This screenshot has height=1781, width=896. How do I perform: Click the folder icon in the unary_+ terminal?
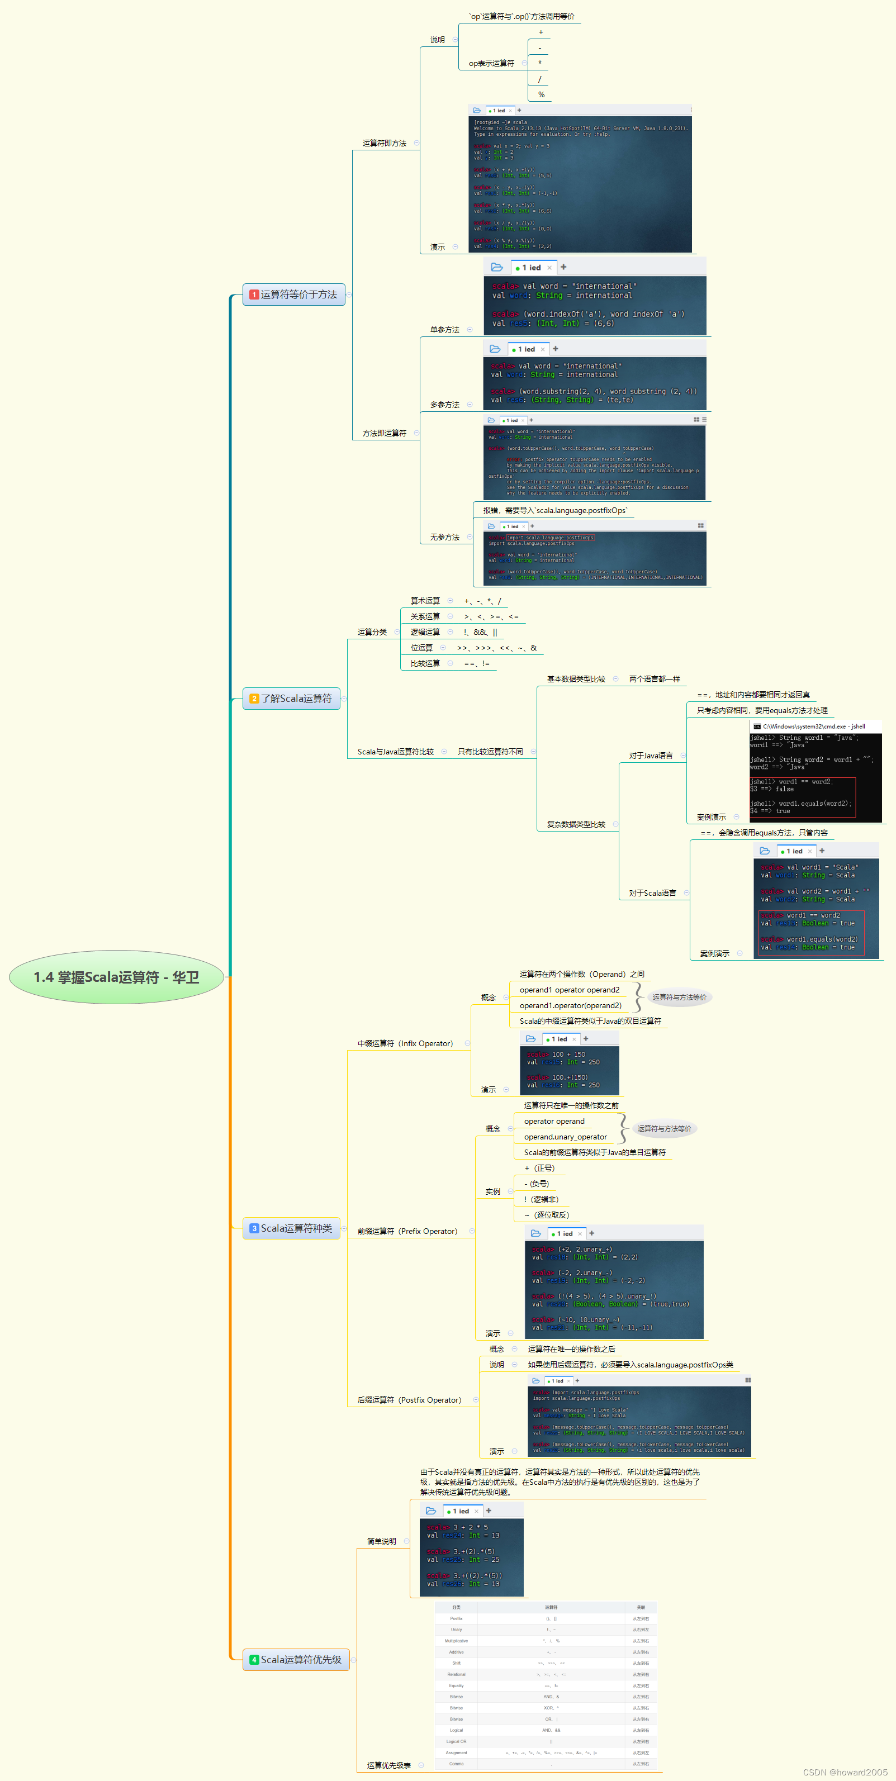point(536,1233)
